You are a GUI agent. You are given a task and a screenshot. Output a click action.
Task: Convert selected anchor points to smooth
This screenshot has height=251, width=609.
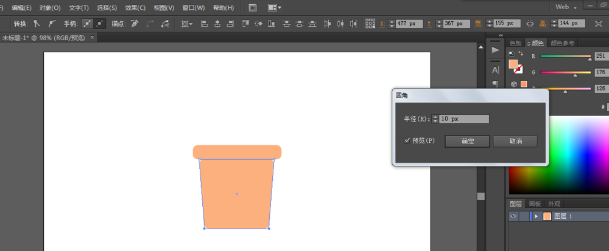(x=52, y=24)
